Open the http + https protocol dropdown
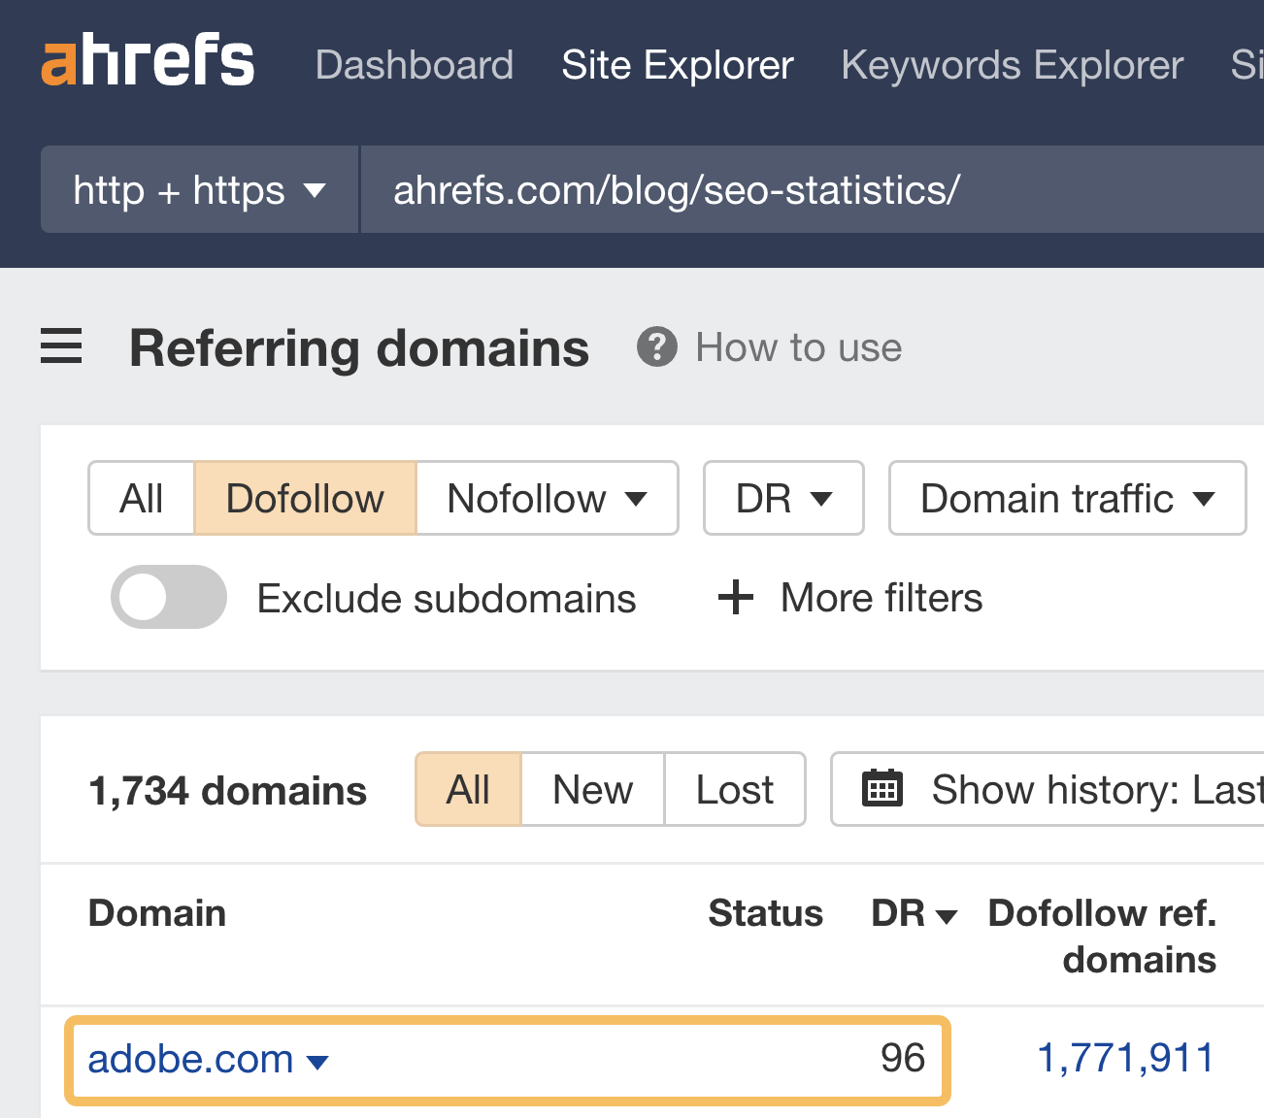Screen dimensions: 1264x1118 pyautogui.click(x=198, y=190)
